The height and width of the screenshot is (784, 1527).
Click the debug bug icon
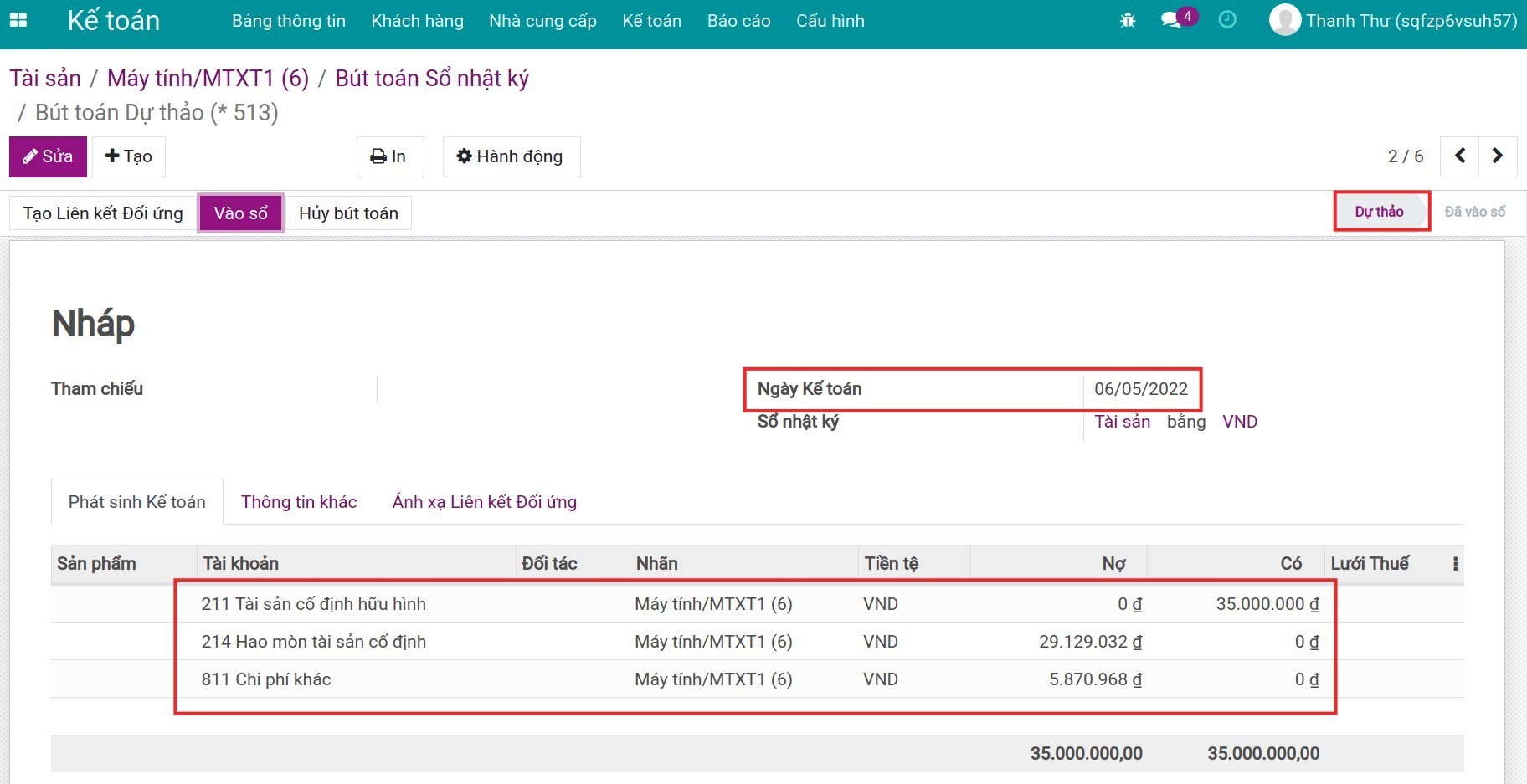(1128, 20)
